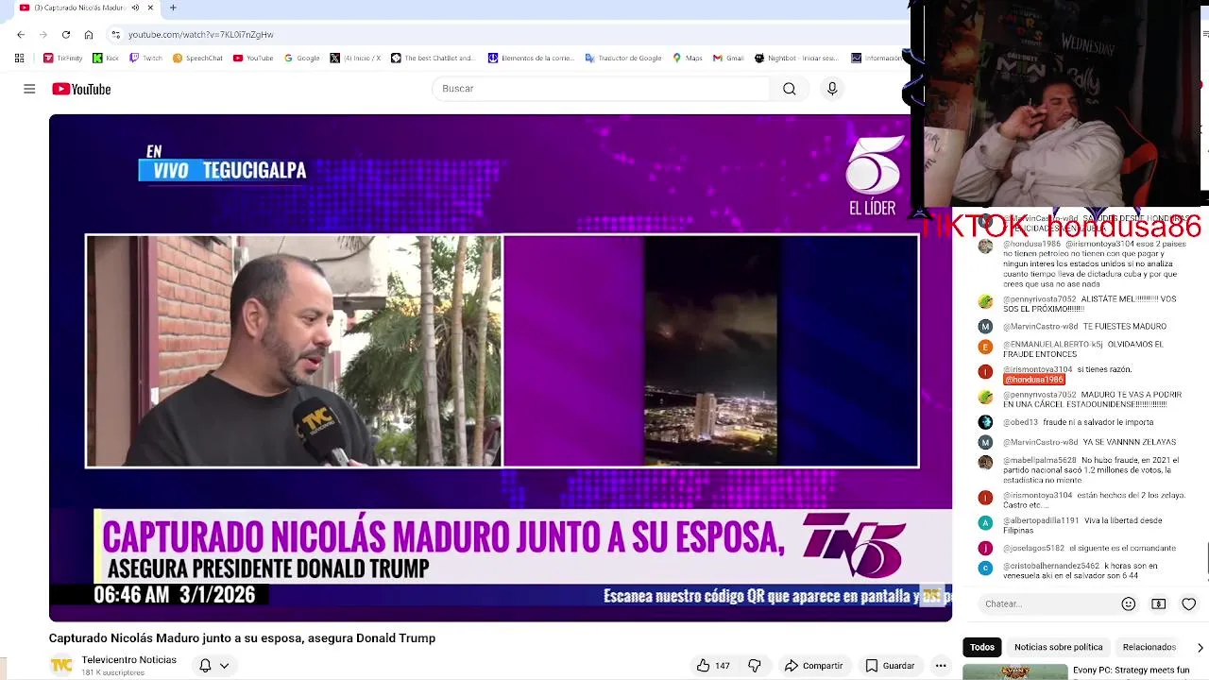The width and height of the screenshot is (1209, 680).
Task: Select Noticias sobre política chip
Action: [x=1058, y=647]
